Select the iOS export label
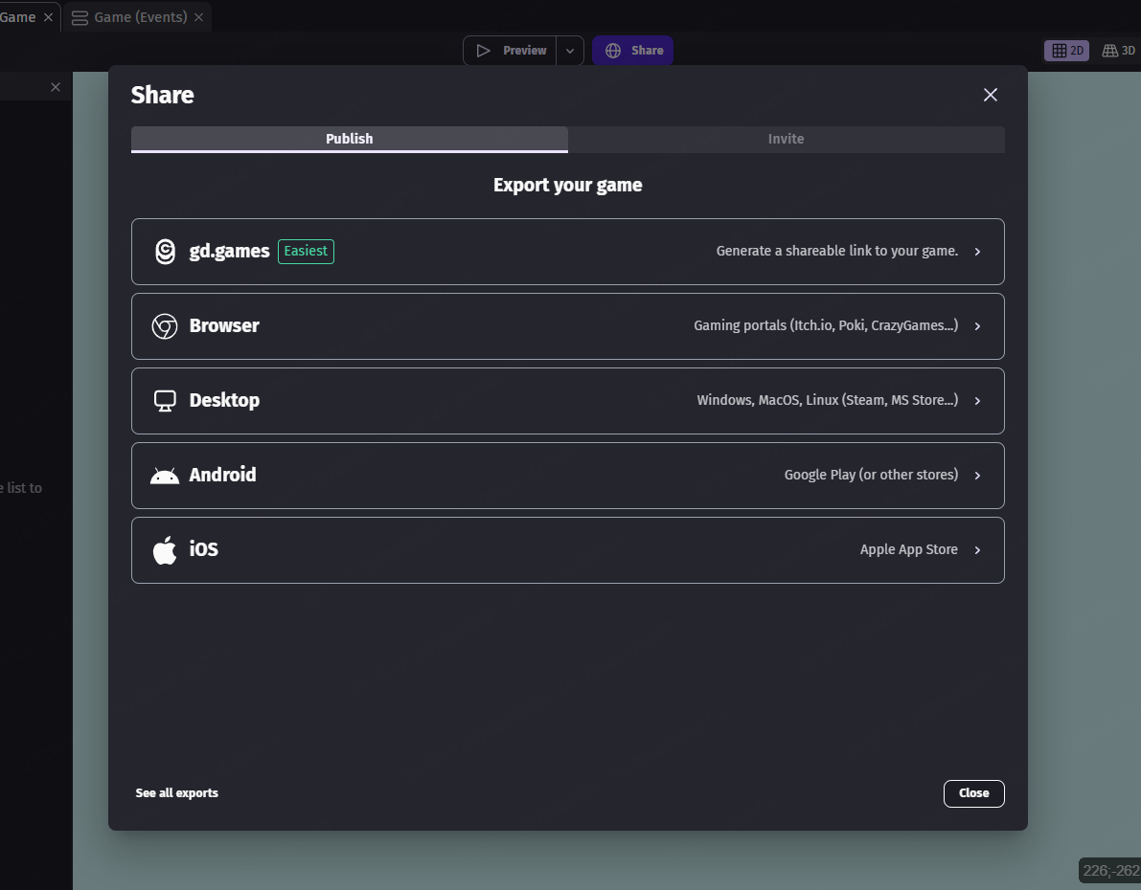 [204, 549]
